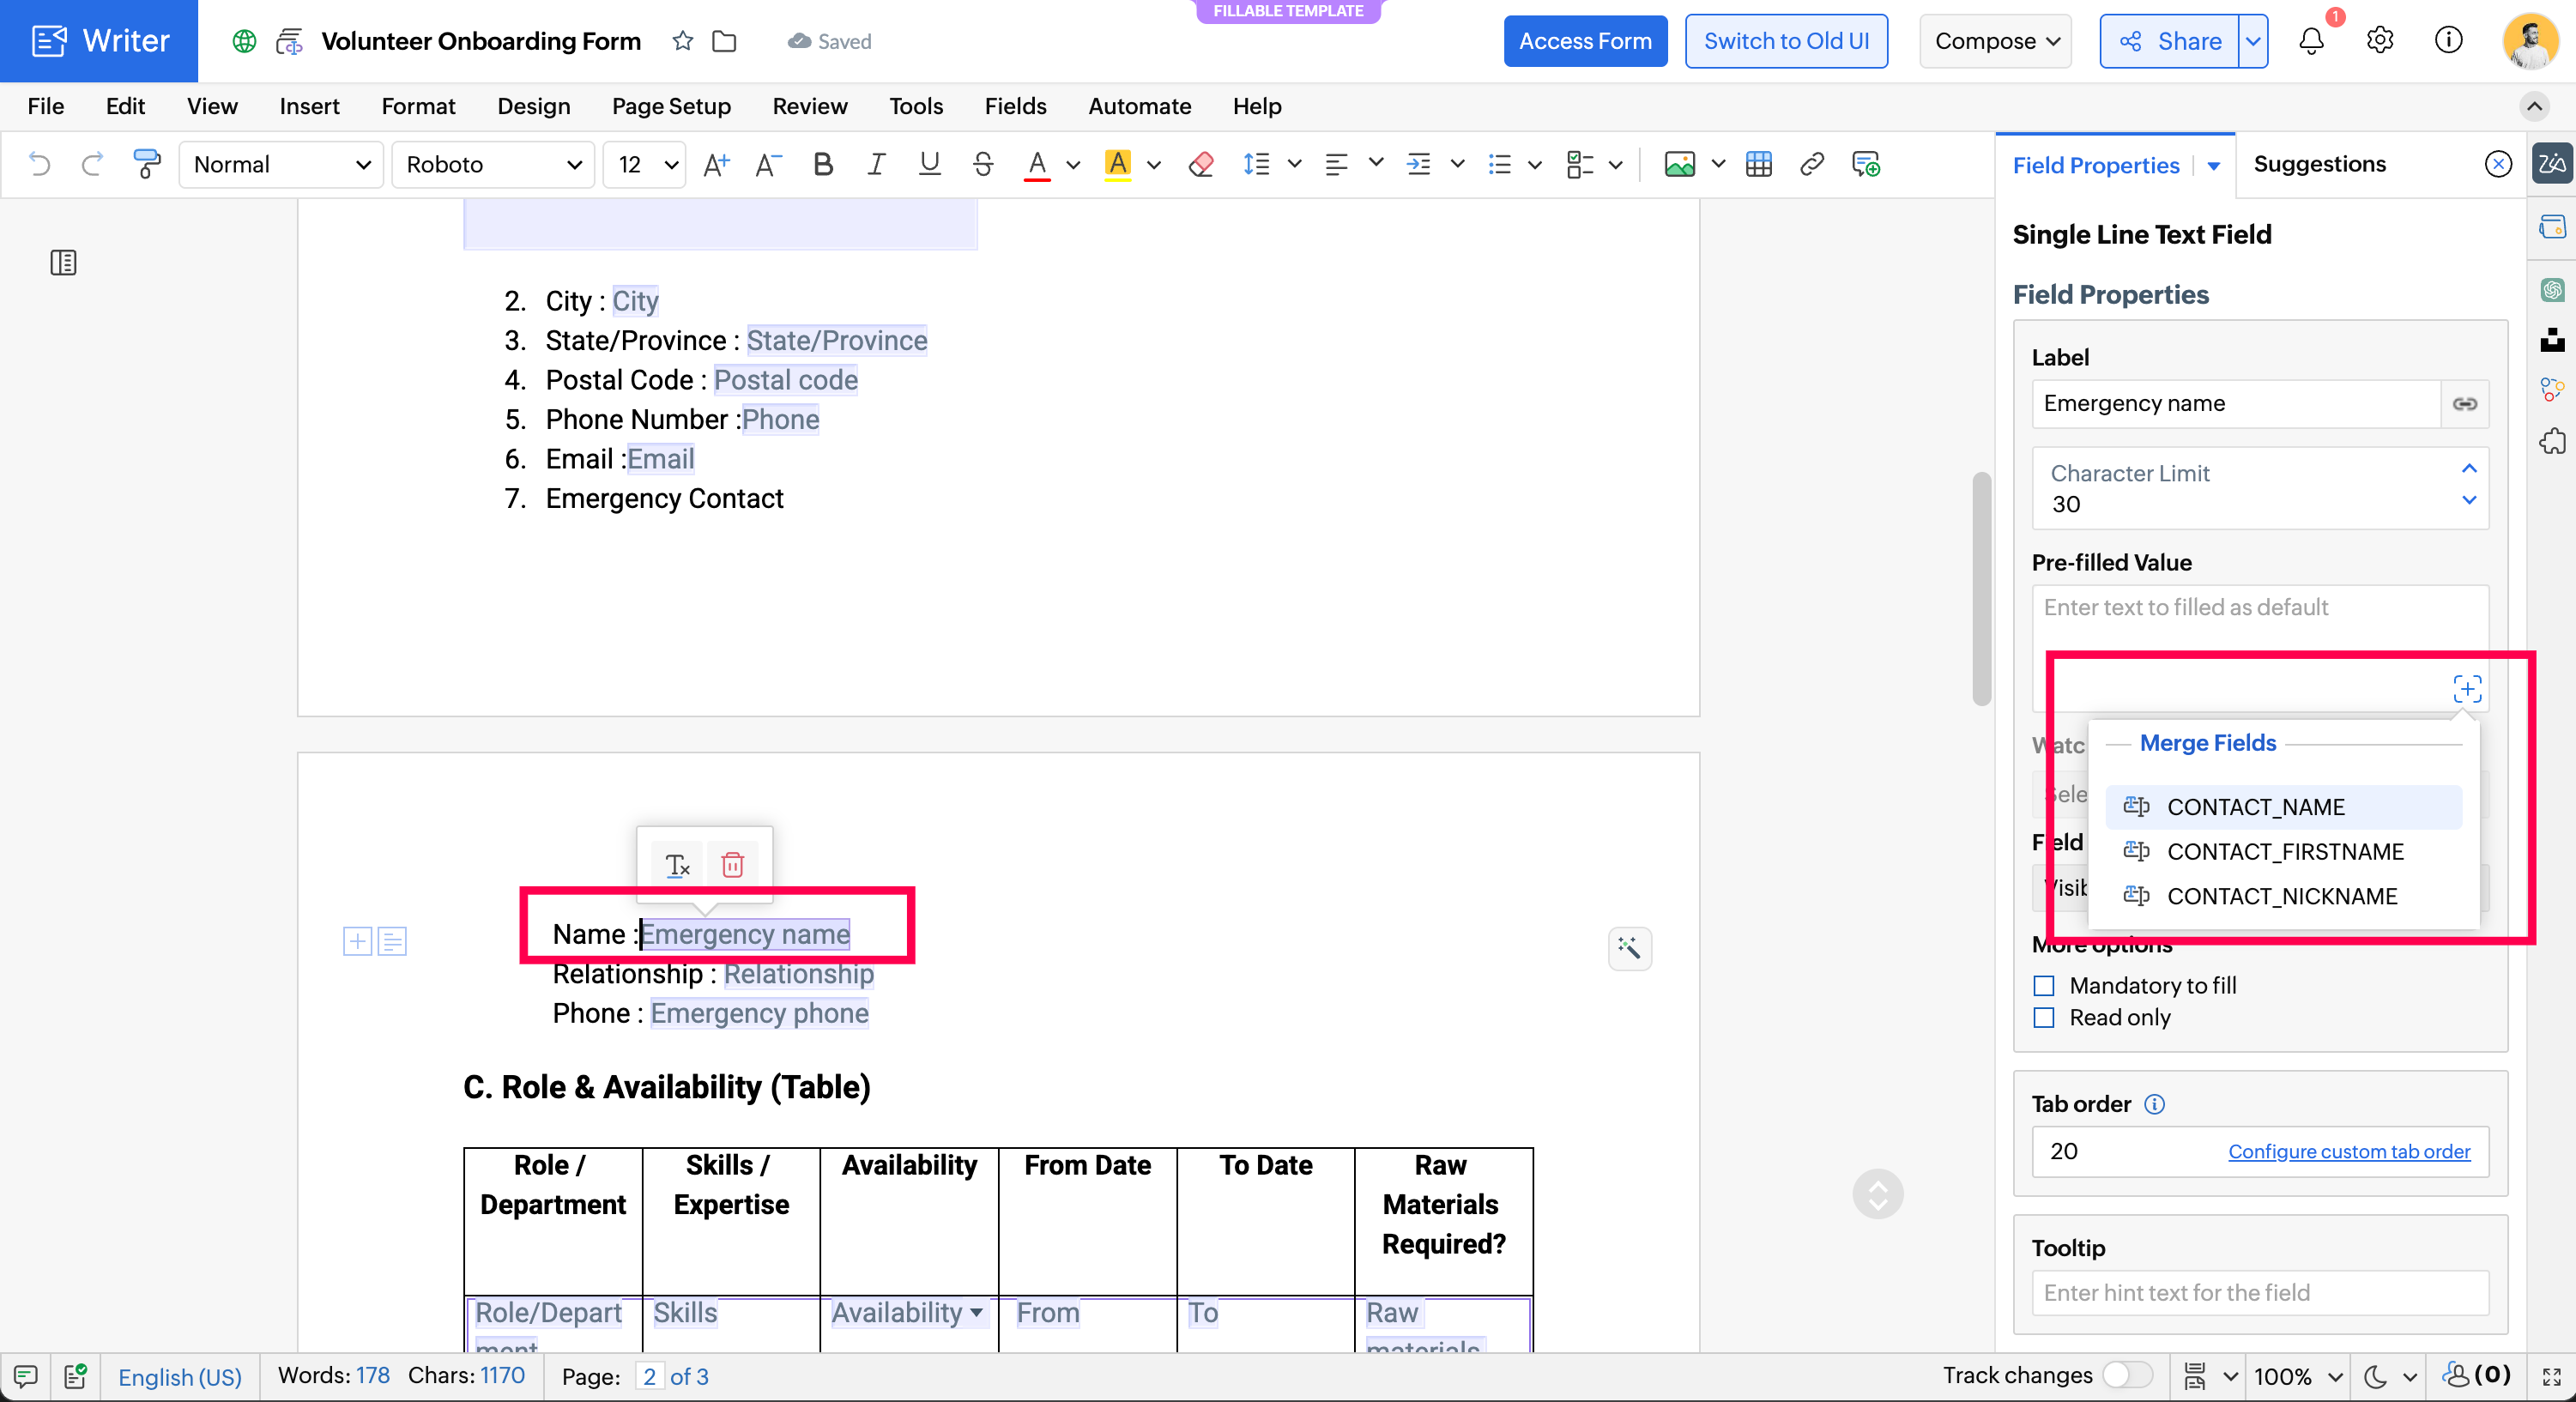The image size is (2576, 1402).
Task: Delete field using red trash icon
Action: click(732, 865)
